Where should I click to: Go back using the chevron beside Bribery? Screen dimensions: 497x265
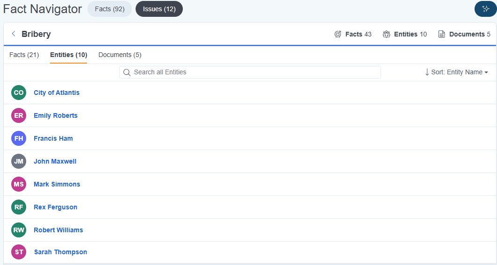click(13, 34)
